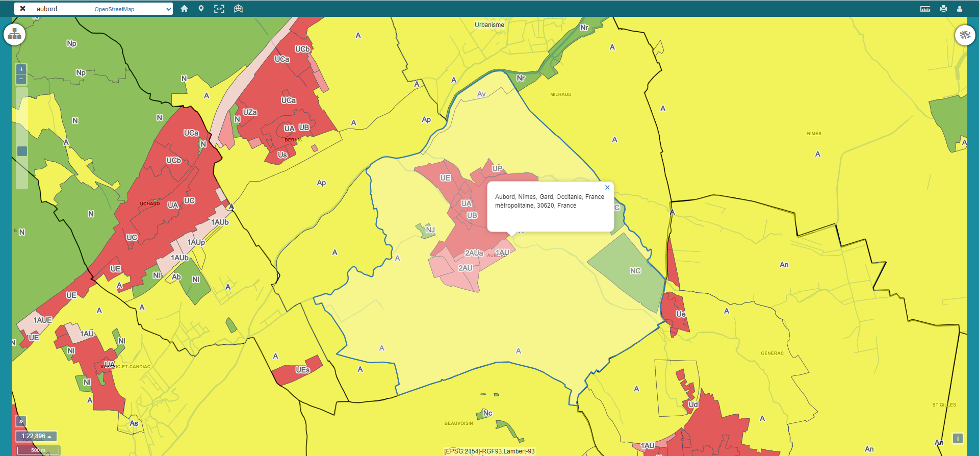
Task: Toggle the layer tree panel
Action: [15, 35]
